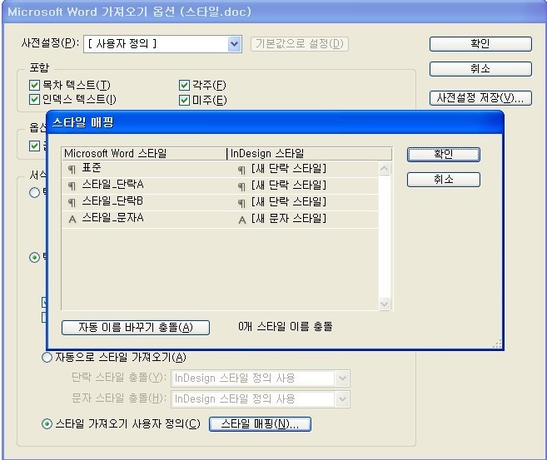
Task: Open InDesign style mapping for 스타일_단락A
Action: (289, 185)
